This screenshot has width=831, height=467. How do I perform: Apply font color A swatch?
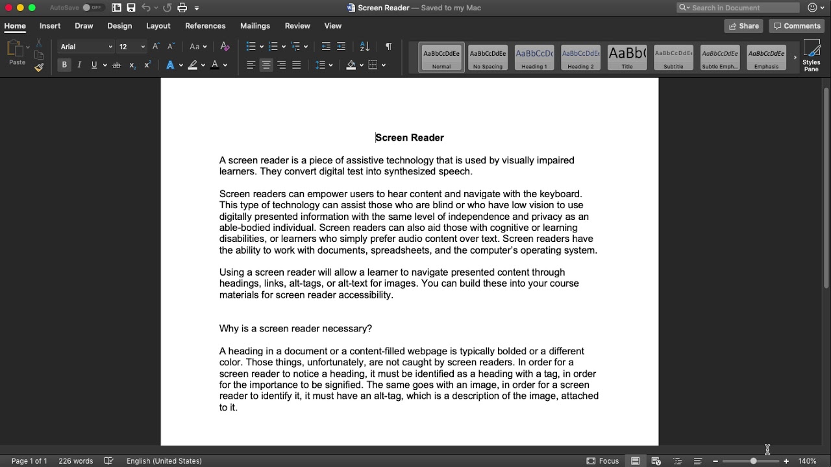coord(214,65)
